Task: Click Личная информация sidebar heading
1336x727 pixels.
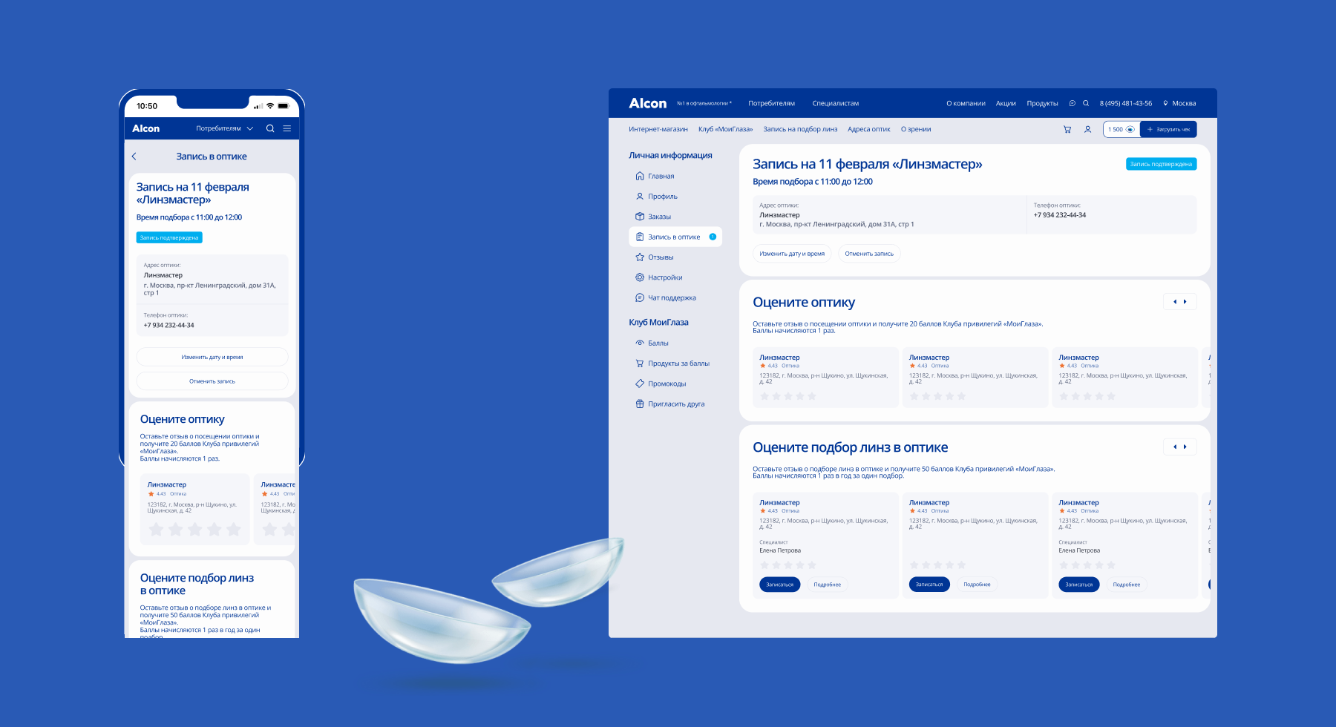Action: click(x=670, y=155)
